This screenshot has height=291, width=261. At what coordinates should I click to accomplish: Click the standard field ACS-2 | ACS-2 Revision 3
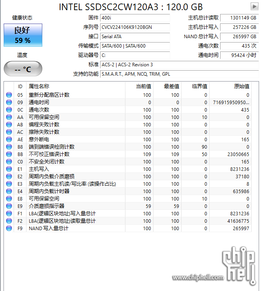(x=180, y=65)
